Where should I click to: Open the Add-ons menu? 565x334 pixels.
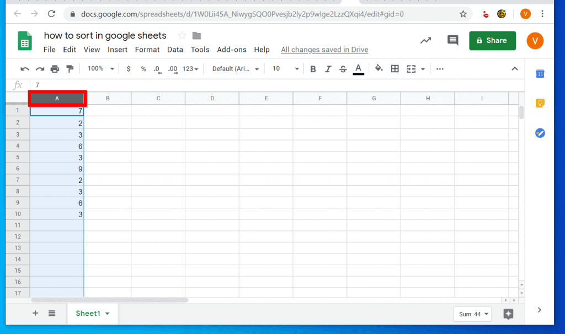point(232,50)
